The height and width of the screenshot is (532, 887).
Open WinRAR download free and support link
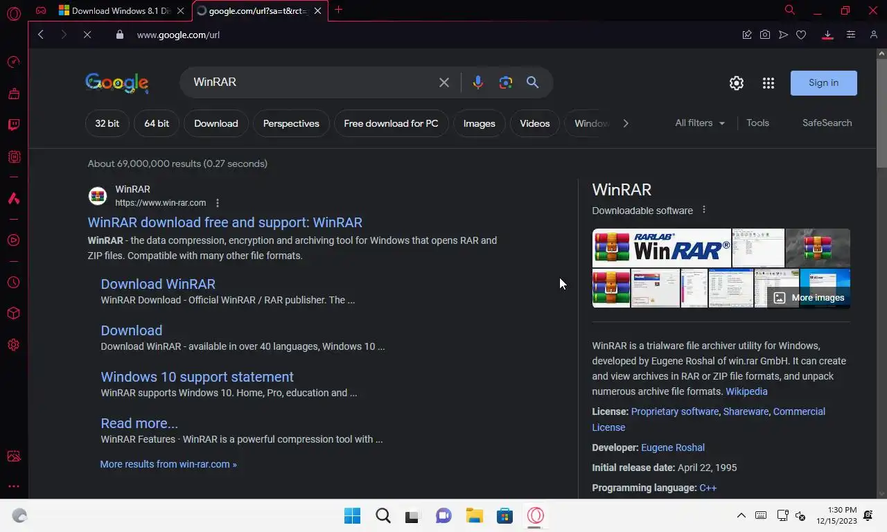pyautogui.click(x=225, y=222)
